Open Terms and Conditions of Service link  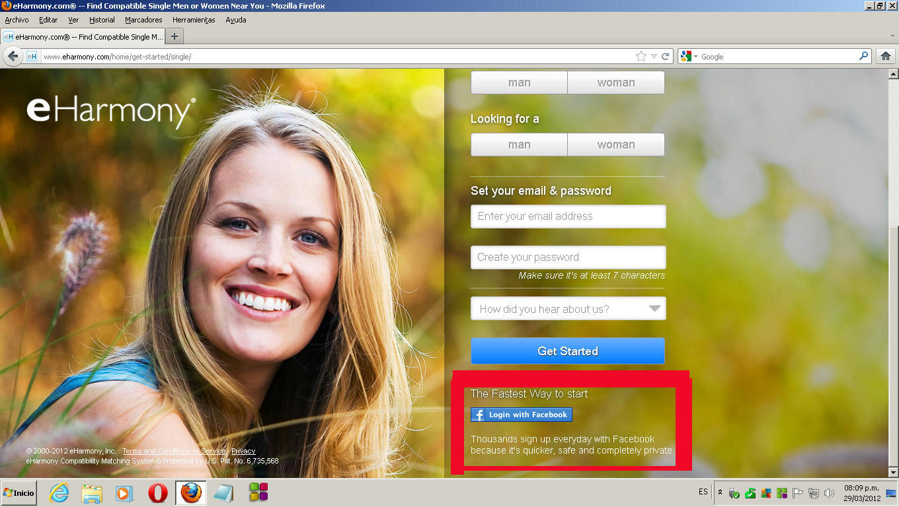174,452
